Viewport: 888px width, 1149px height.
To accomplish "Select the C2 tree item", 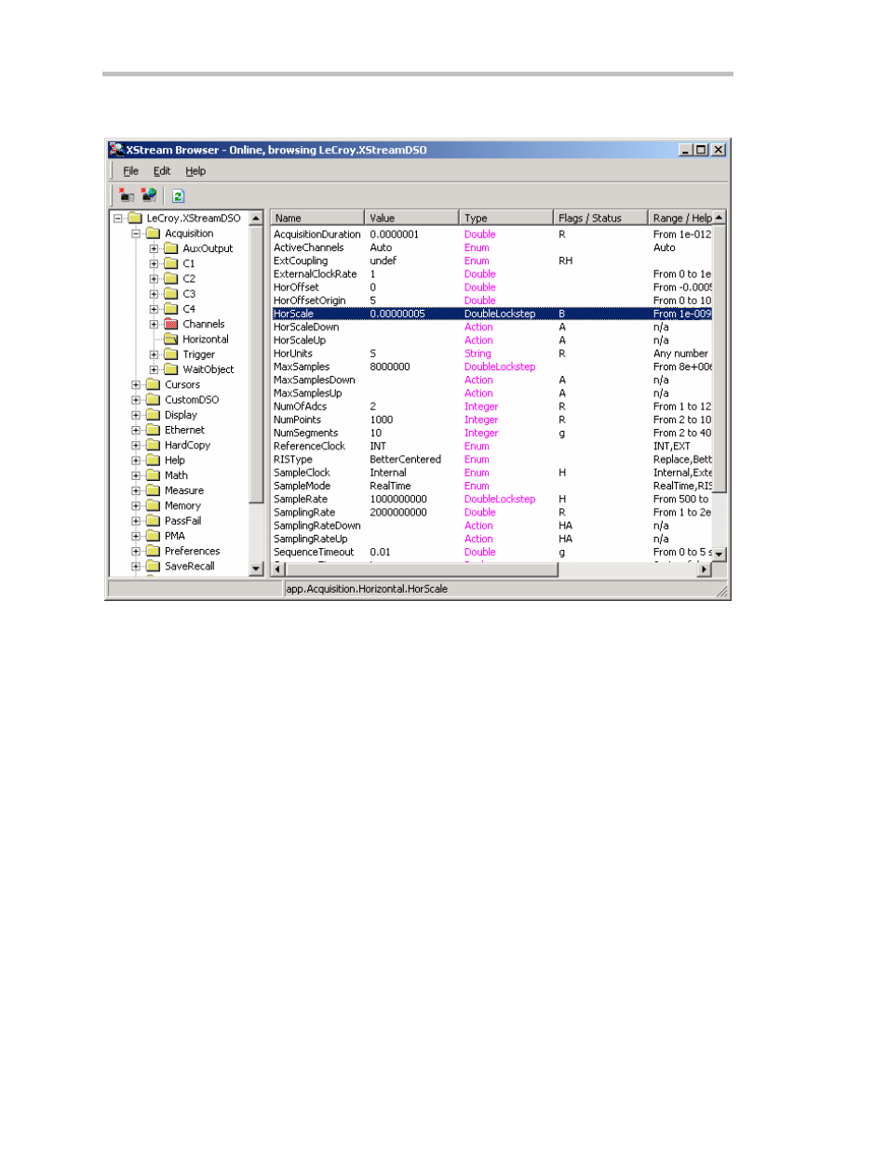I will (189, 279).
